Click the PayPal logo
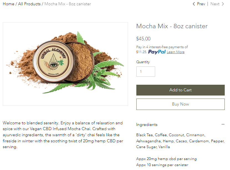Viewport: 230px width, 170px height. (157, 52)
